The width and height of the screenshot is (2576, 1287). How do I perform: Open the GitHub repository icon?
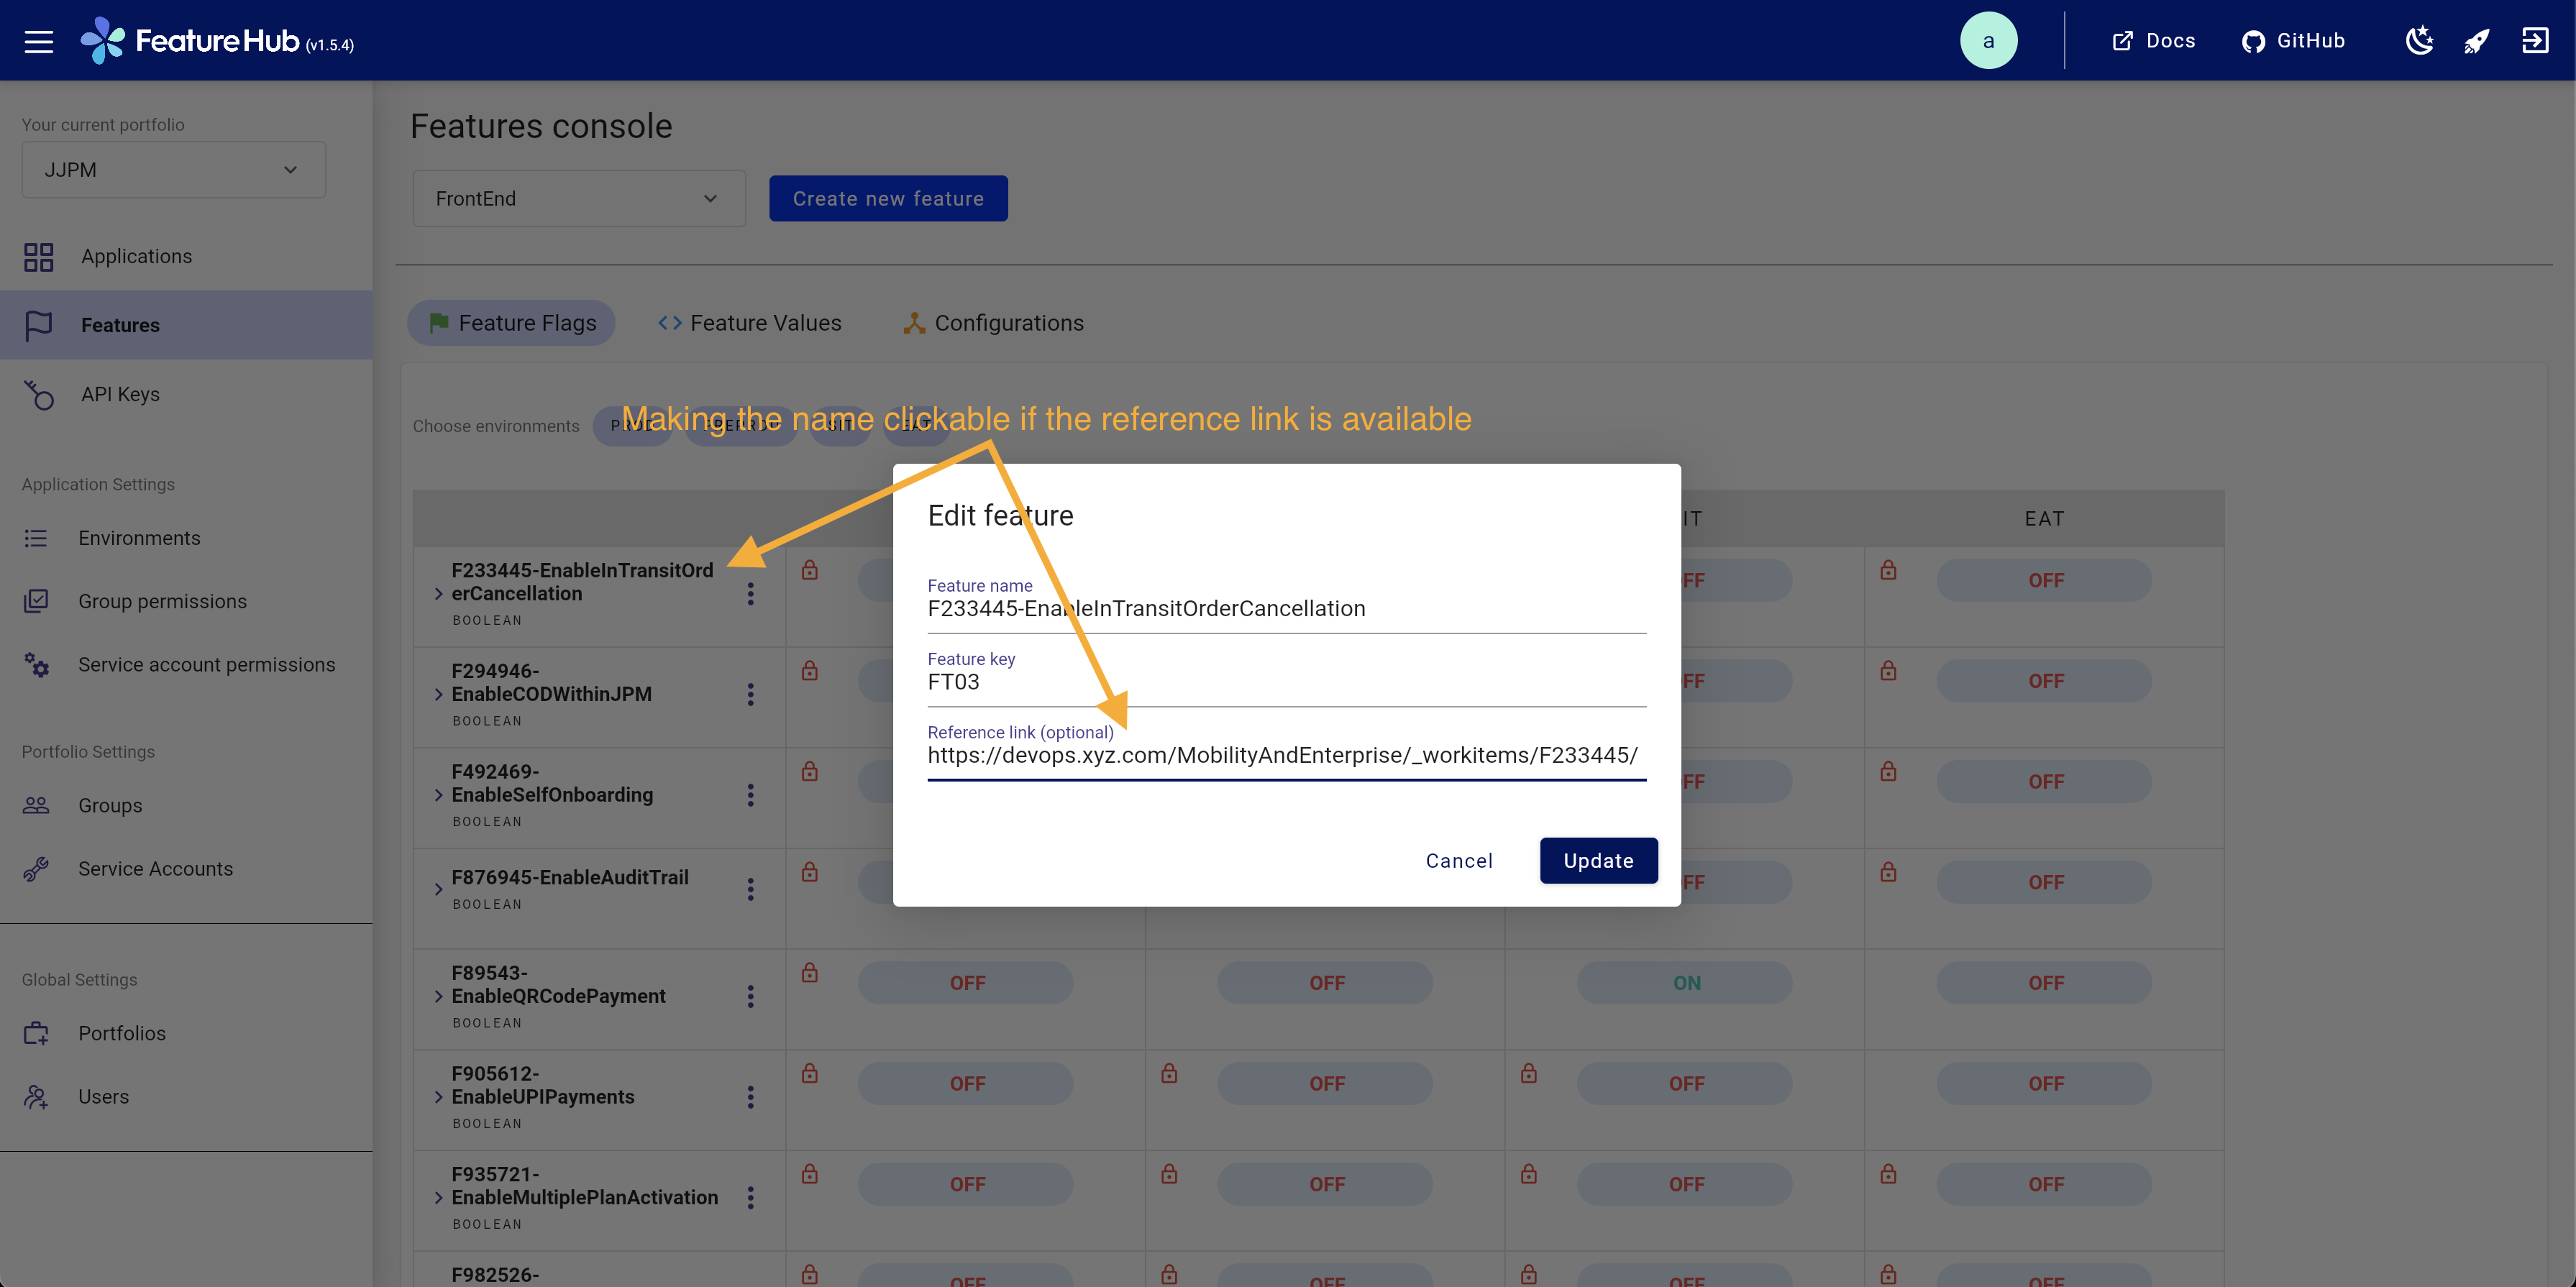(2253, 40)
